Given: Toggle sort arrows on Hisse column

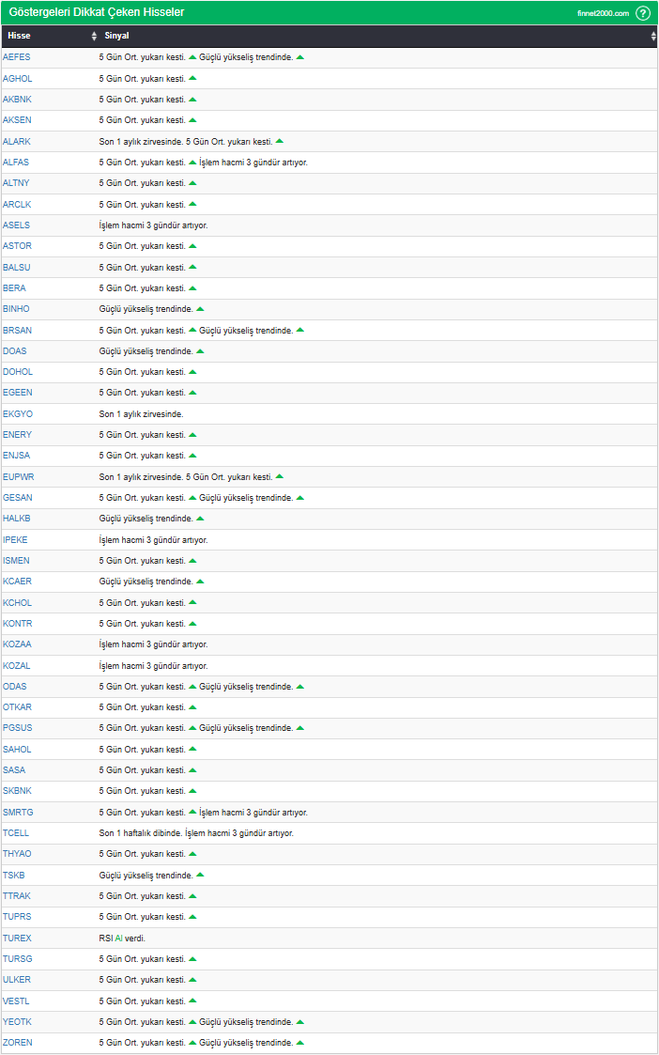Looking at the screenshot, I should (x=94, y=37).
